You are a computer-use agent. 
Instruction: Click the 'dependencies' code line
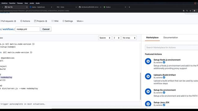(x=7, y=58)
